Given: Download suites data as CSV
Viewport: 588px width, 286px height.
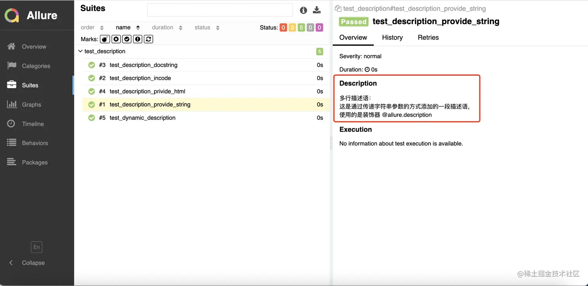Looking at the screenshot, I should 317,10.
